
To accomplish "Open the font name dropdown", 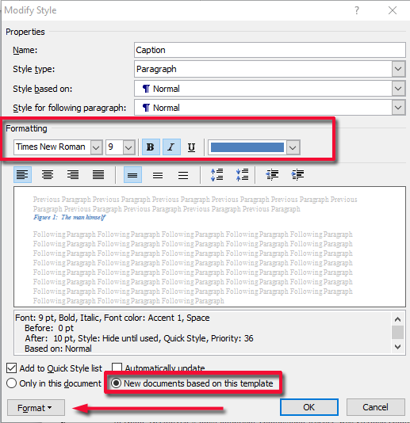I will click(x=97, y=147).
